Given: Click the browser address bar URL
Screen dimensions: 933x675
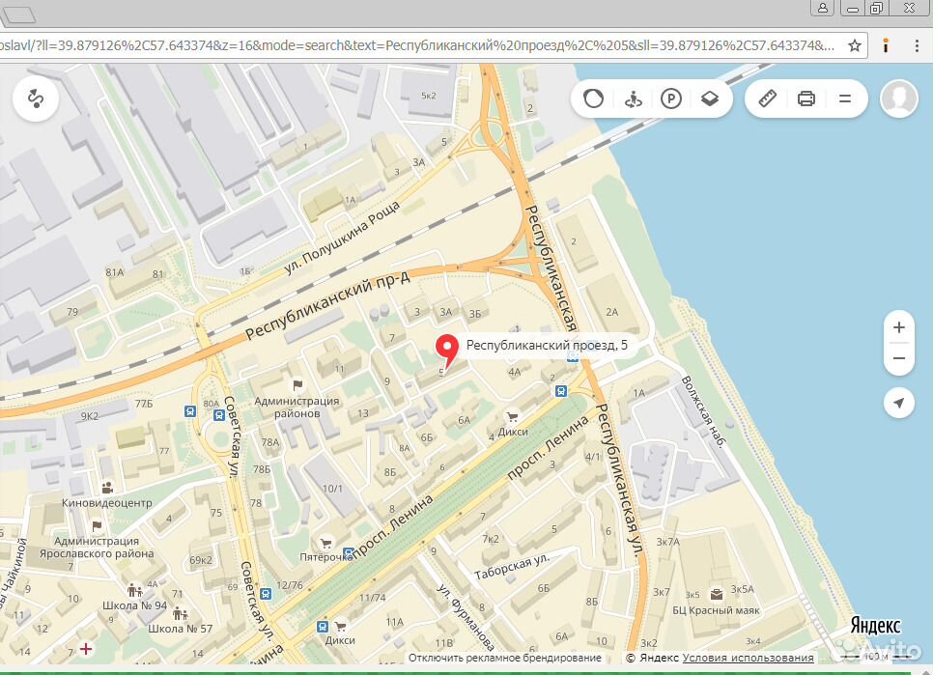Looking at the screenshot, I should [415, 45].
